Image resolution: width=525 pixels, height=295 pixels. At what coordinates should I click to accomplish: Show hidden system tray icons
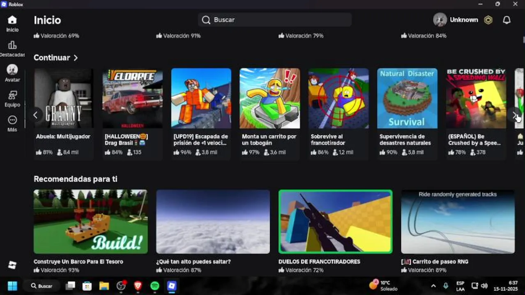point(433,286)
